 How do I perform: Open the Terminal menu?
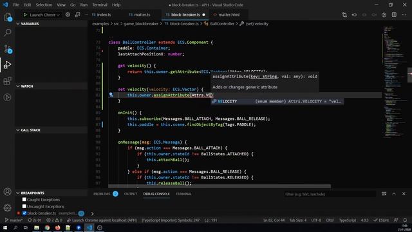[x=100, y=5]
